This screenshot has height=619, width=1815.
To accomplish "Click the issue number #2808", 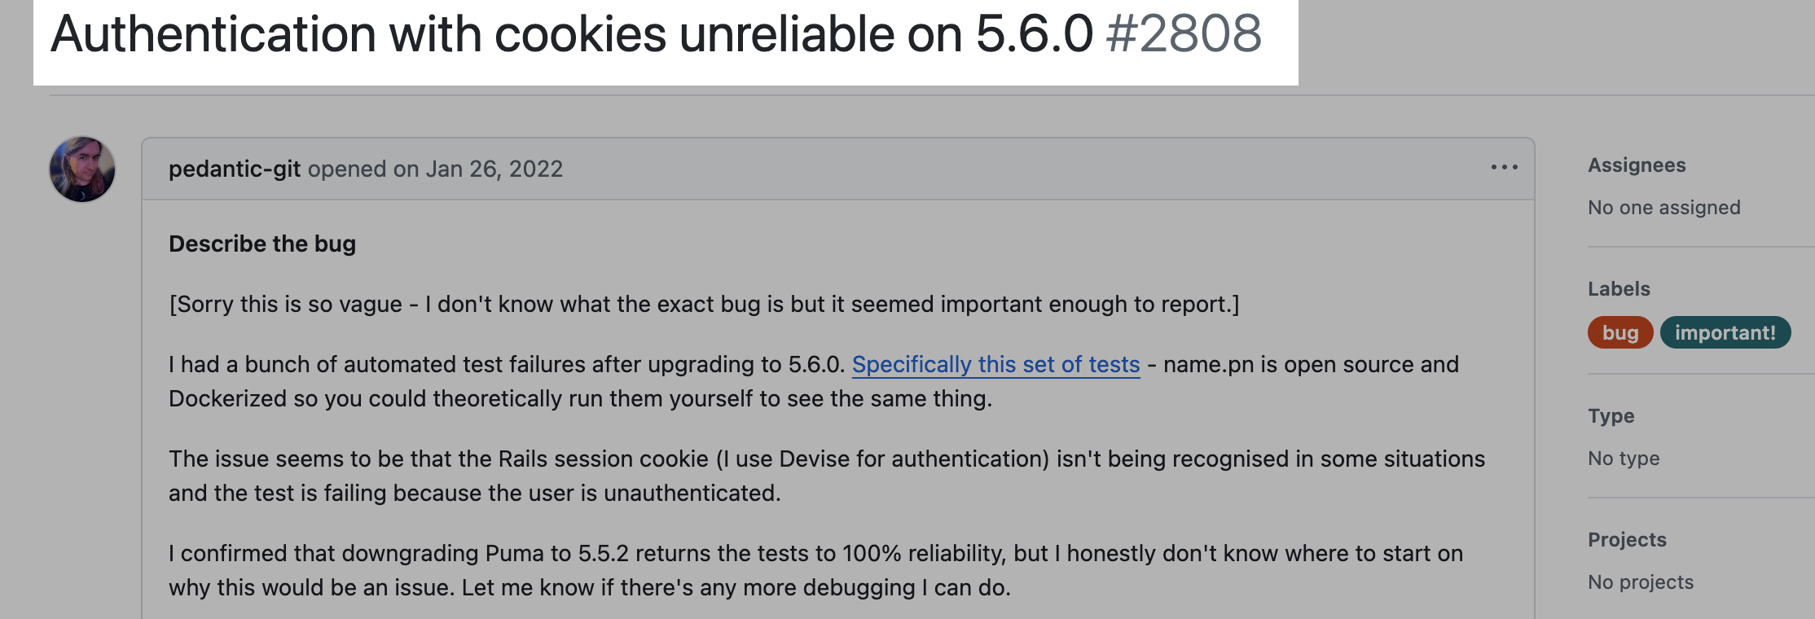I will point(1184,33).
